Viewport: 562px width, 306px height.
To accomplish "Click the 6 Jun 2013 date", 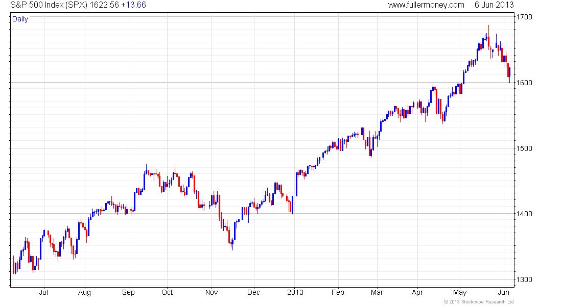I will pos(494,5).
